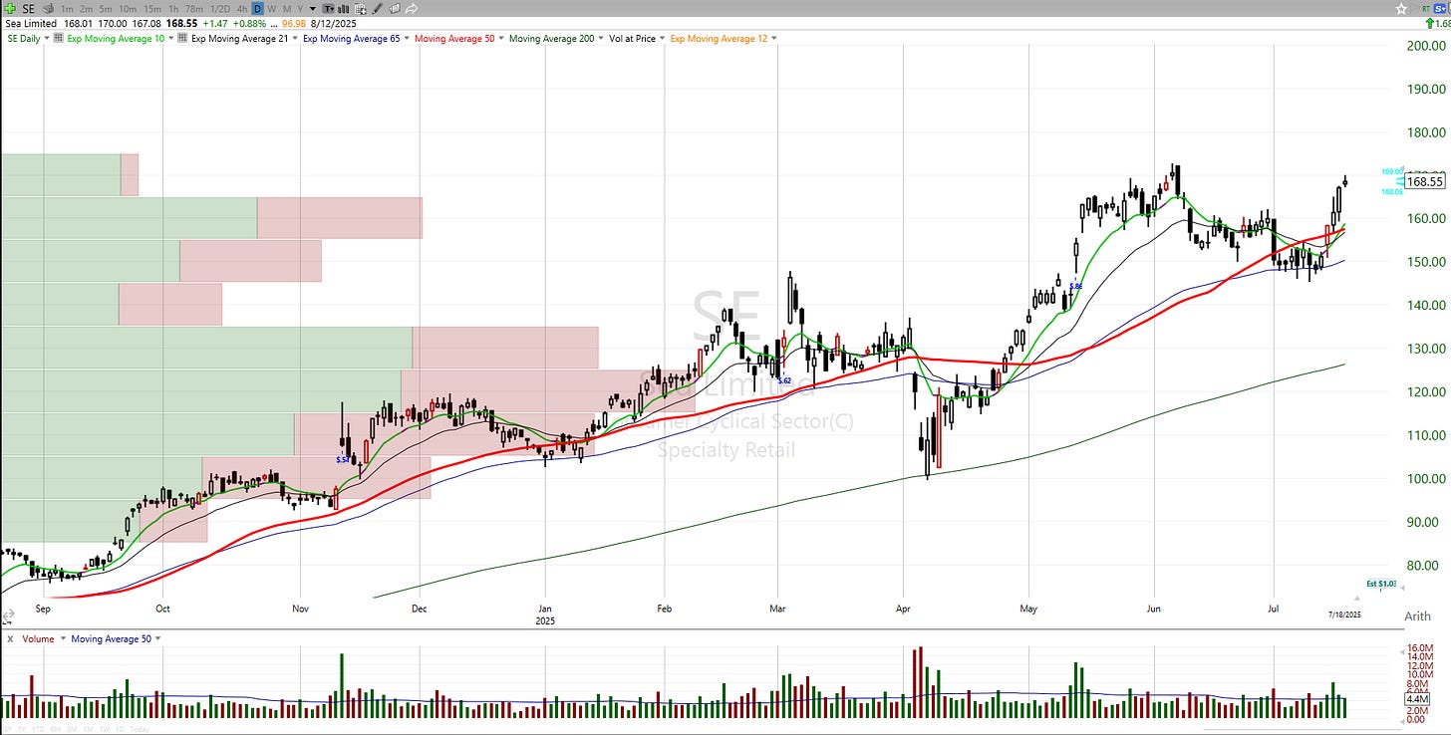
Task: Set timeframe to 1h
Action: [173, 9]
